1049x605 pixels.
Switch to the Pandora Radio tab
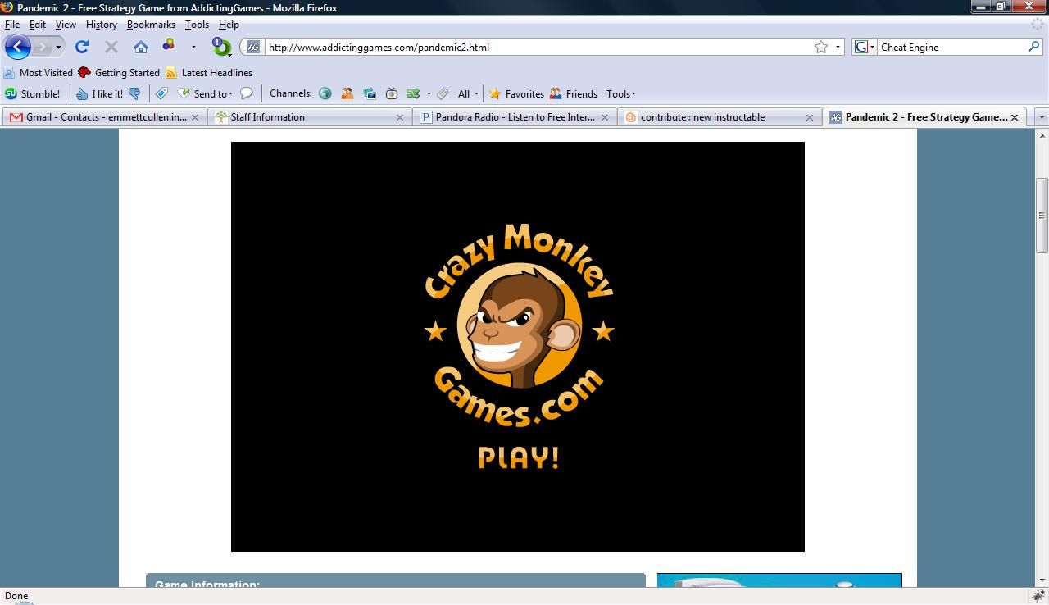[x=508, y=116]
